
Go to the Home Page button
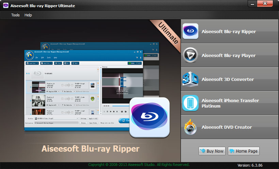coord(244,151)
